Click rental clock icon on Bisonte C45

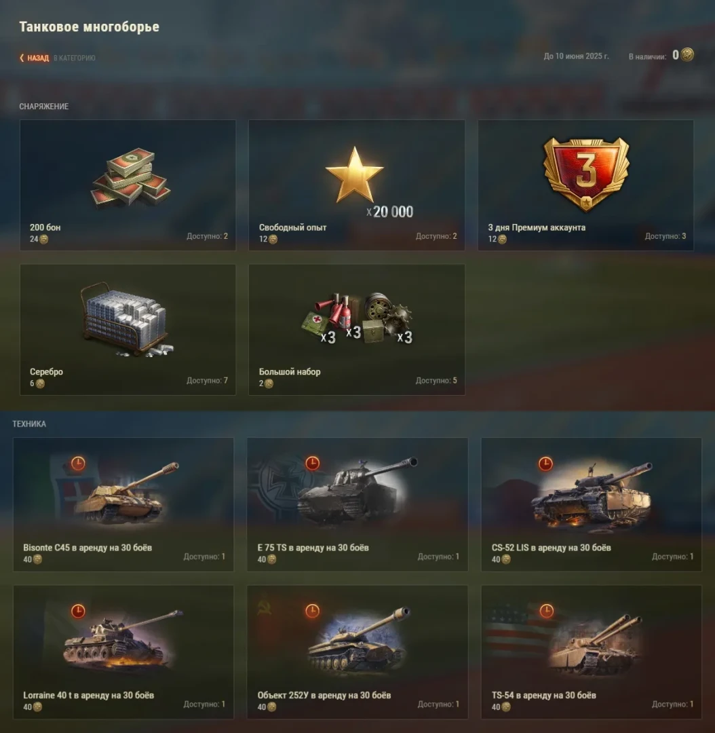(x=78, y=464)
